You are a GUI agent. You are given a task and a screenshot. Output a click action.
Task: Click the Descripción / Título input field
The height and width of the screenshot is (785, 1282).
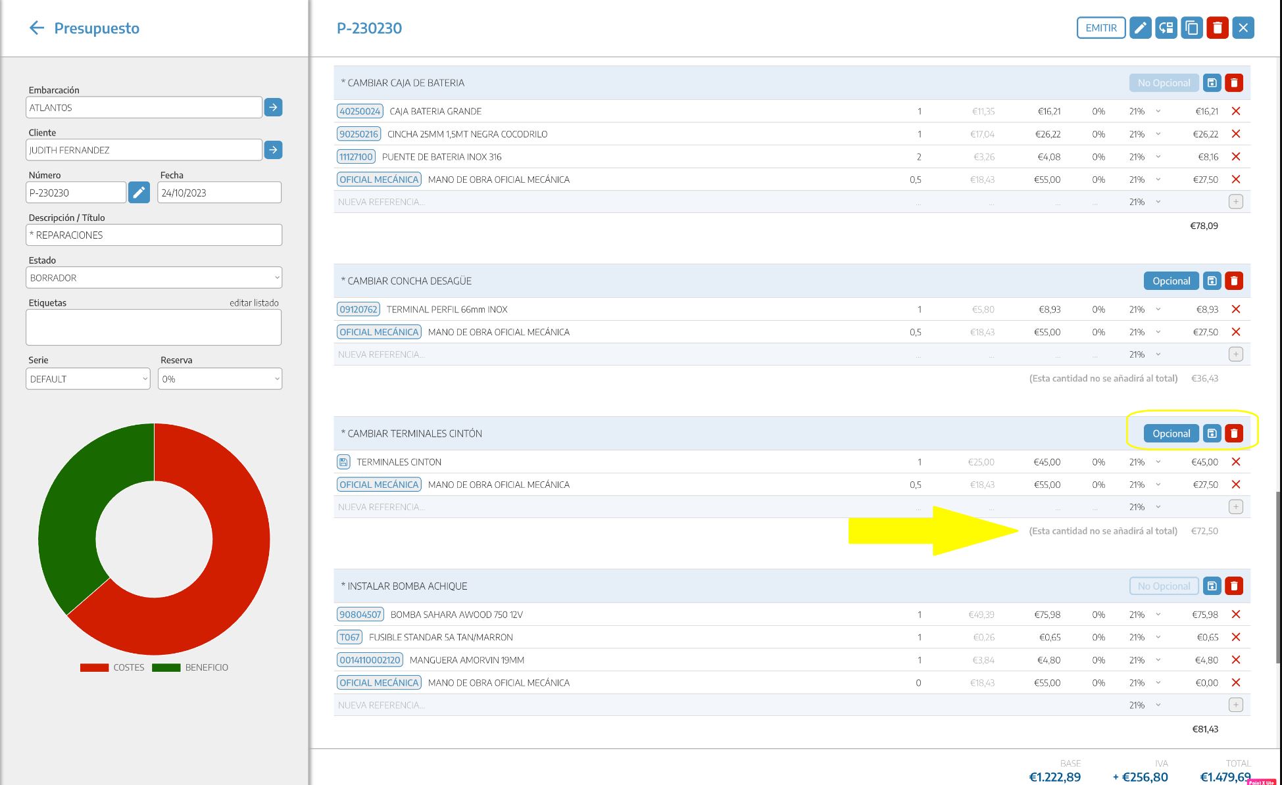pos(154,235)
